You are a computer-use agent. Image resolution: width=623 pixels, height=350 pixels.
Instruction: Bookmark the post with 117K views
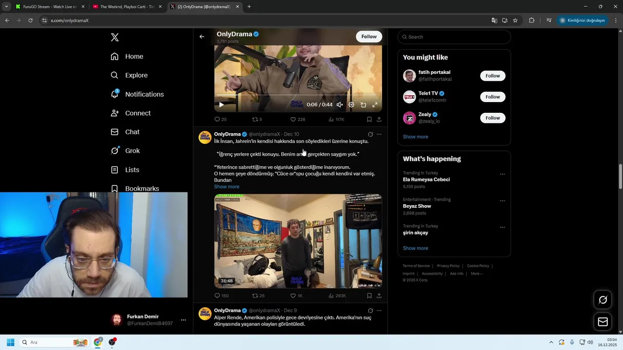(369, 119)
